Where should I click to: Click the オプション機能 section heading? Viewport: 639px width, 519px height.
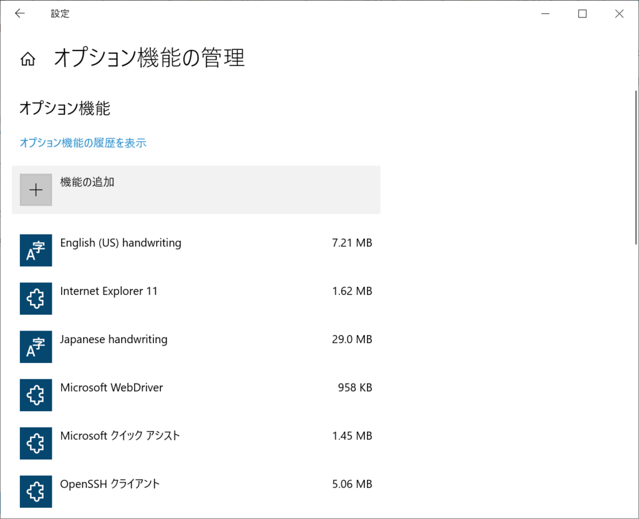tap(65, 109)
